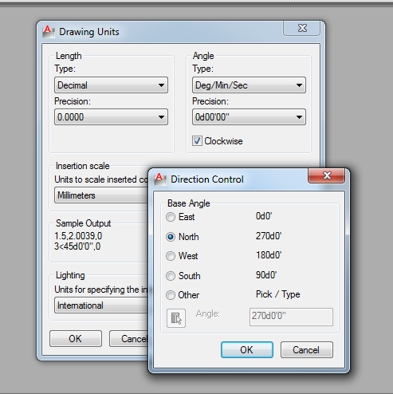
Task: Open the Length Type dropdown
Action: (111, 85)
